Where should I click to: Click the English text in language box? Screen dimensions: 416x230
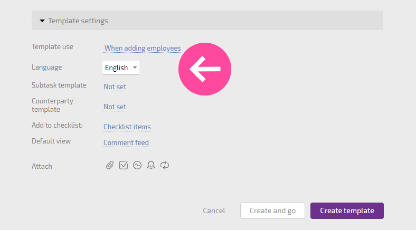pyautogui.click(x=117, y=68)
